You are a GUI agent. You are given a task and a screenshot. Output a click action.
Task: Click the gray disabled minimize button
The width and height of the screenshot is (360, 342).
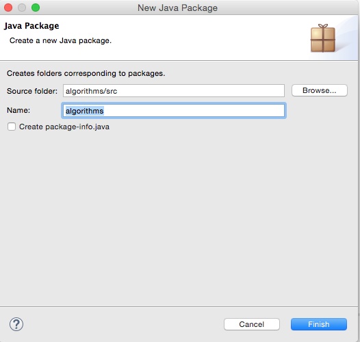pos(22,8)
